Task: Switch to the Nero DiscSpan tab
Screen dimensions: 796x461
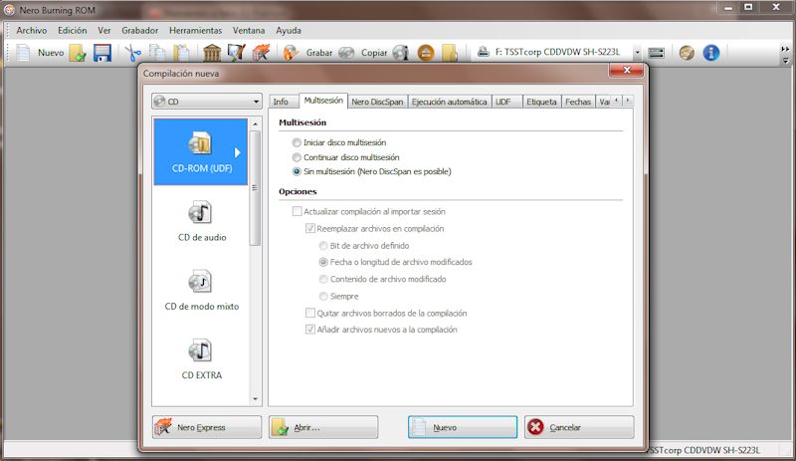Action: pos(377,102)
